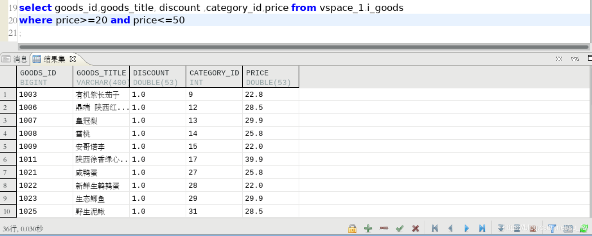Click cell 野生泥鳅
This screenshot has height=236, width=592.
click(x=101, y=211)
